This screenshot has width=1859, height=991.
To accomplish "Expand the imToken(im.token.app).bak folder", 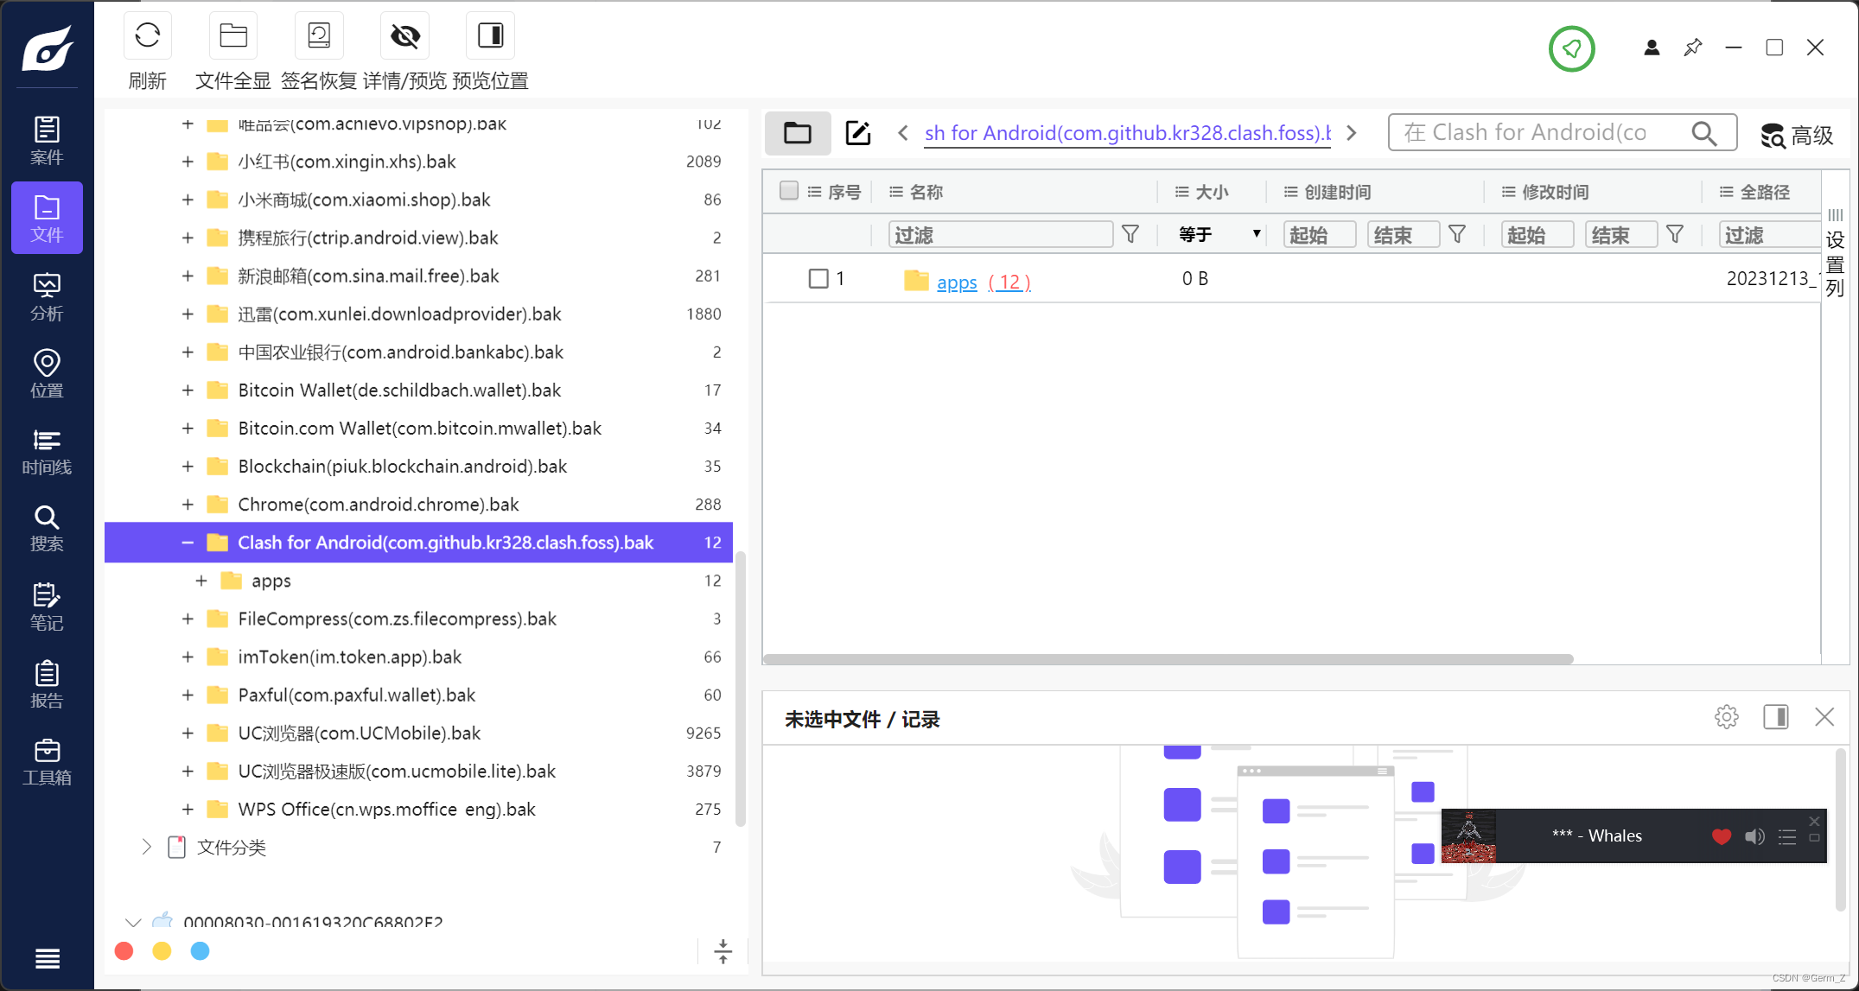I will pyautogui.click(x=188, y=657).
